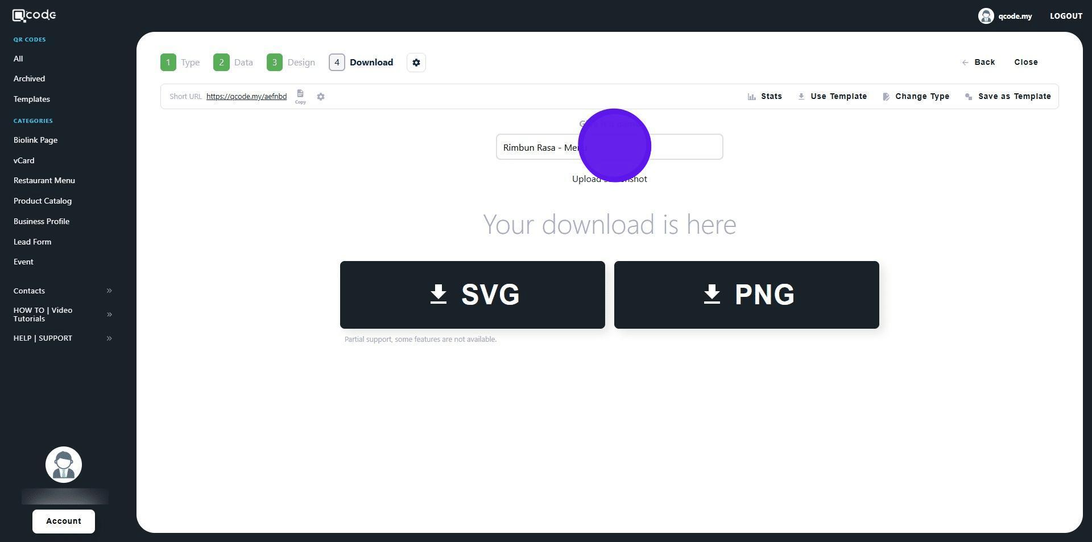Expand HOW TO Video Tutorials menu
This screenshot has width=1092, height=542.
tap(63, 315)
